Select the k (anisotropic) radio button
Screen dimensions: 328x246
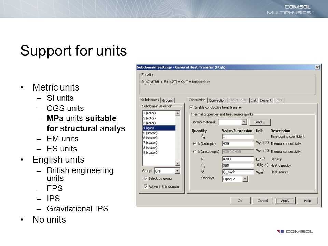tap(195, 152)
